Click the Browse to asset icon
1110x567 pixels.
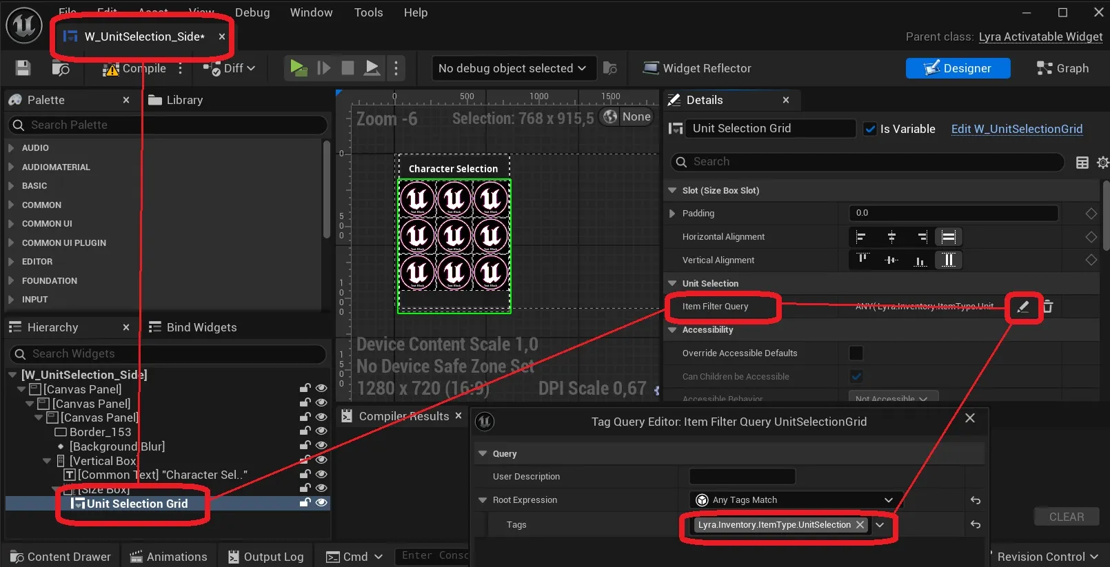61,68
